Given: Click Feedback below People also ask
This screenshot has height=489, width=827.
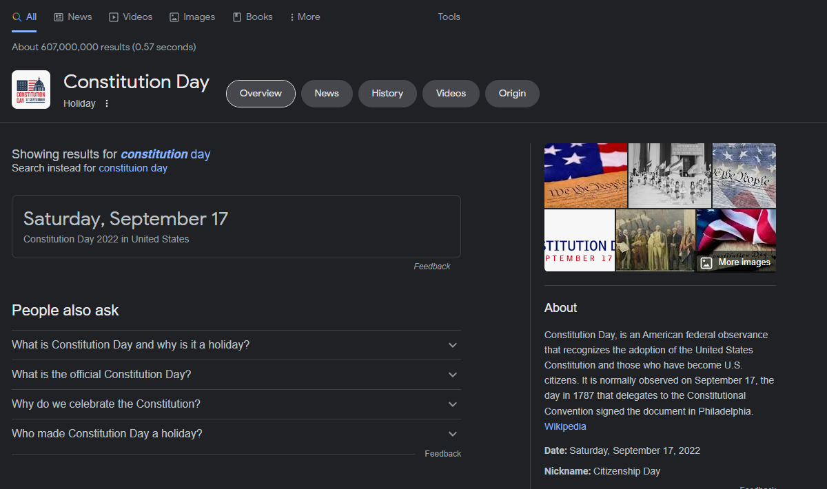Looking at the screenshot, I should (x=442, y=454).
